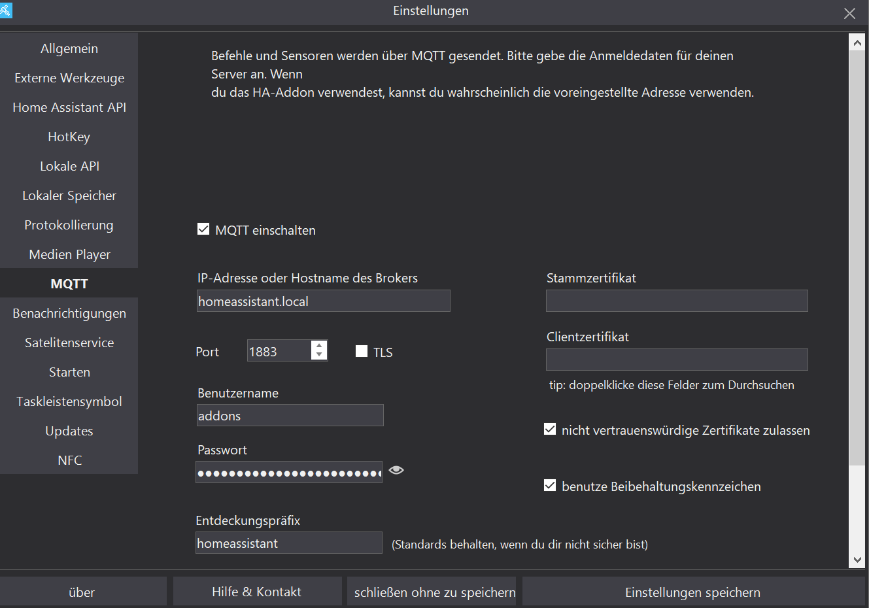Screen dimensions: 869x608
Task: Focus the Port field showing 1883
Action: (x=279, y=351)
